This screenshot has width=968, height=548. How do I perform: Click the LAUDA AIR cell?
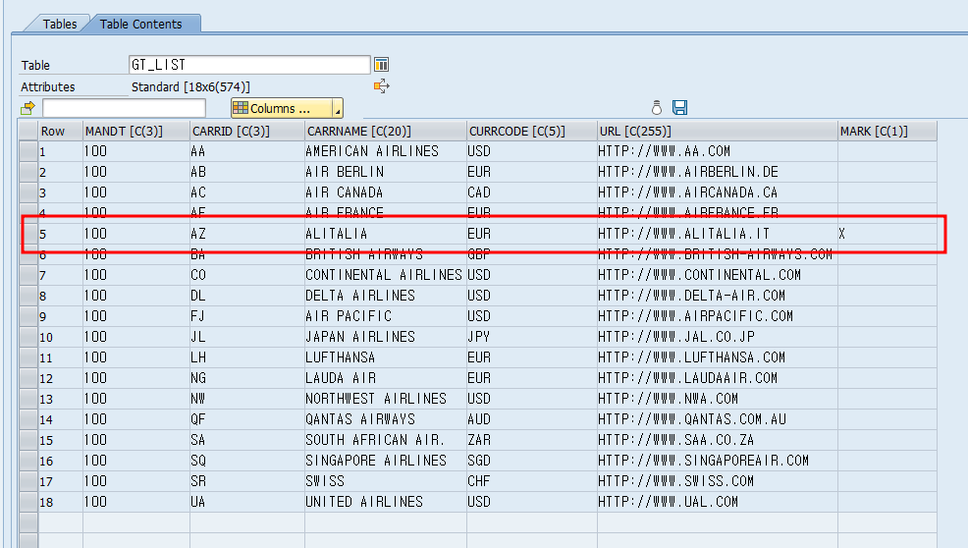click(386, 378)
